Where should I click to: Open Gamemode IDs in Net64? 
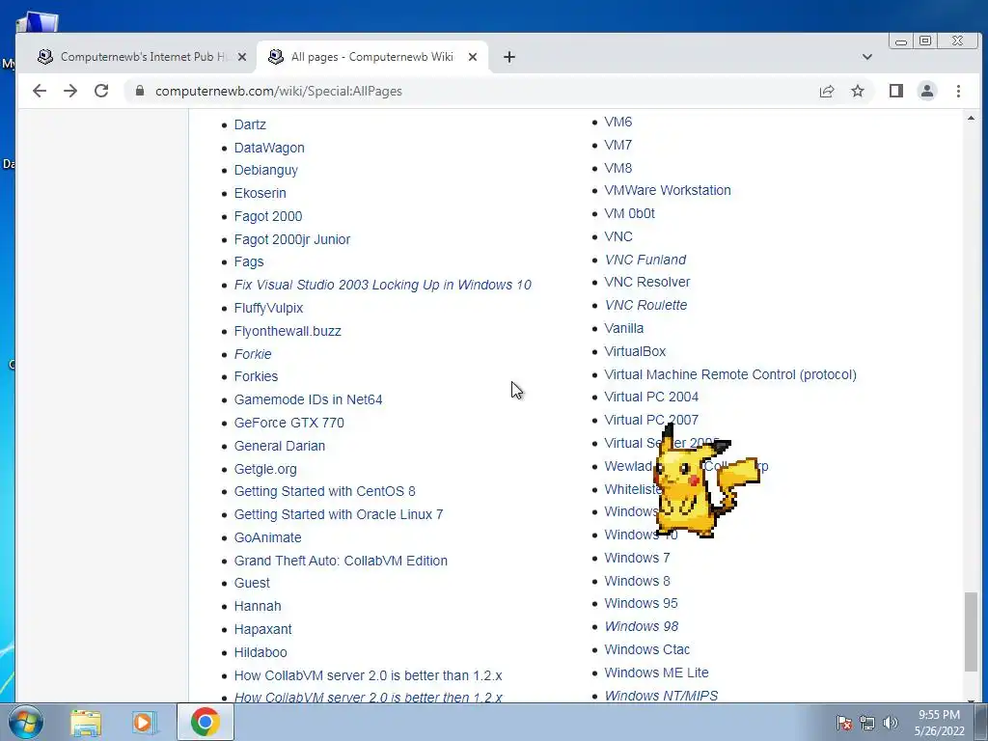pyautogui.click(x=308, y=399)
